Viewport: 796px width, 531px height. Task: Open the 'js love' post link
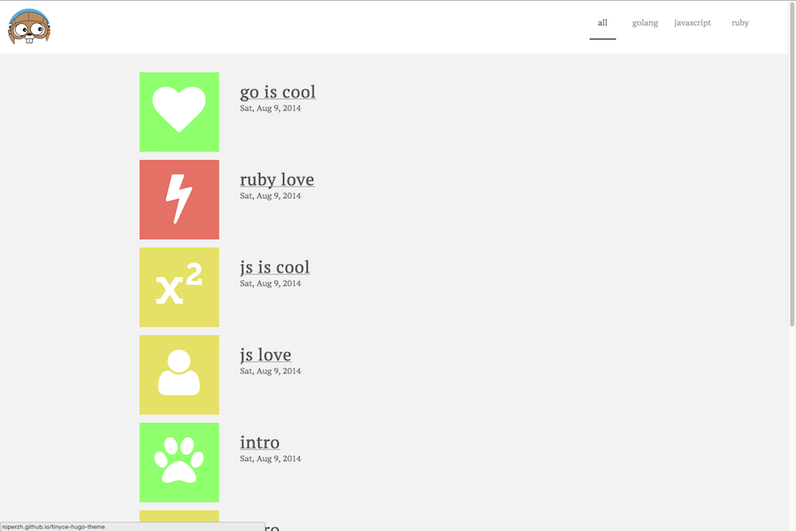(x=265, y=355)
